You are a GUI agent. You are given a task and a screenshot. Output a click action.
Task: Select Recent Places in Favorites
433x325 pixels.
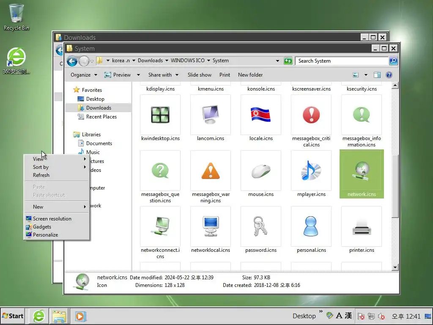point(101,117)
